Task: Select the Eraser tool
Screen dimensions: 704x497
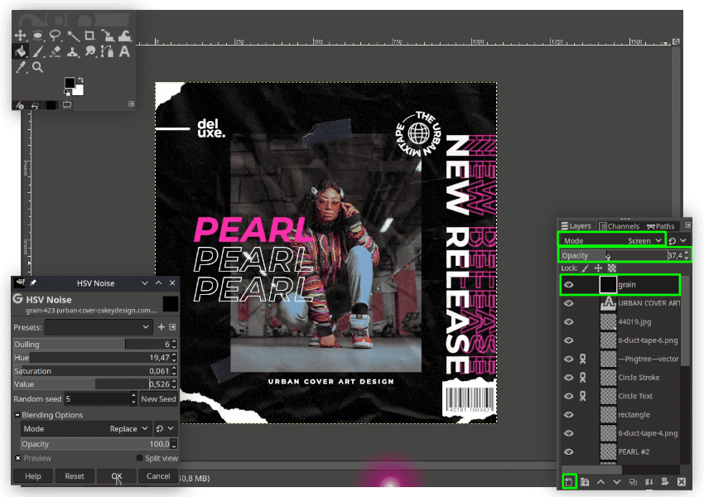Action: click(x=55, y=51)
